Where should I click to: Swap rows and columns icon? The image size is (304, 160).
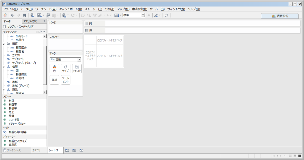pyautogui.click(x=83, y=15)
